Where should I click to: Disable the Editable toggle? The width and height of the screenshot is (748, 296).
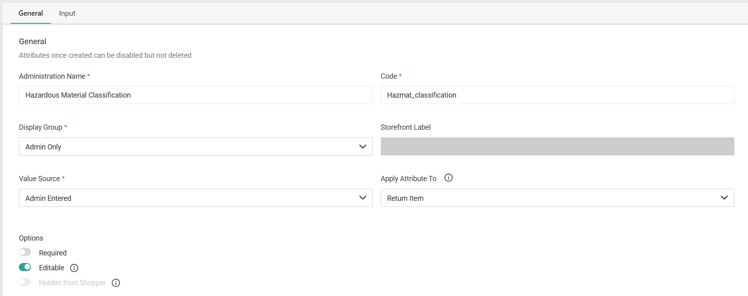[25, 267]
